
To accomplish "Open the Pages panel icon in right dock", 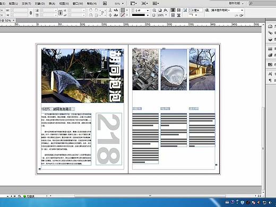I will tap(270, 27).
